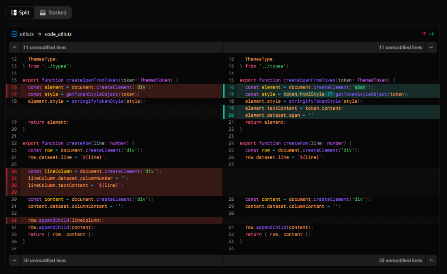Viewport: 447px width, 274px height.
Task: Click deleted line number 17 on left
Action: point(14,94)
